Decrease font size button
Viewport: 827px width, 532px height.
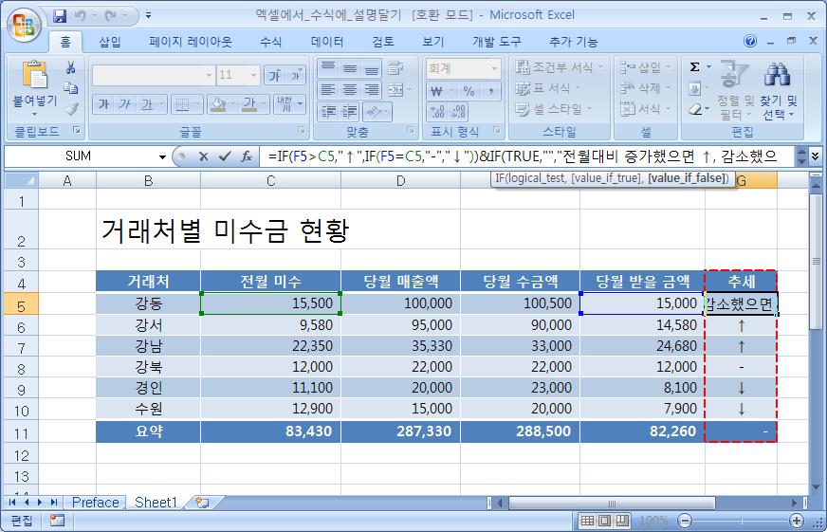pyautogui.click(x=296, y=76)
